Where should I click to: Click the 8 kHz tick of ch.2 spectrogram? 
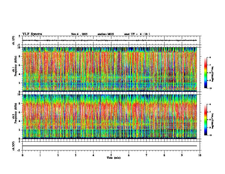[20, 103]
